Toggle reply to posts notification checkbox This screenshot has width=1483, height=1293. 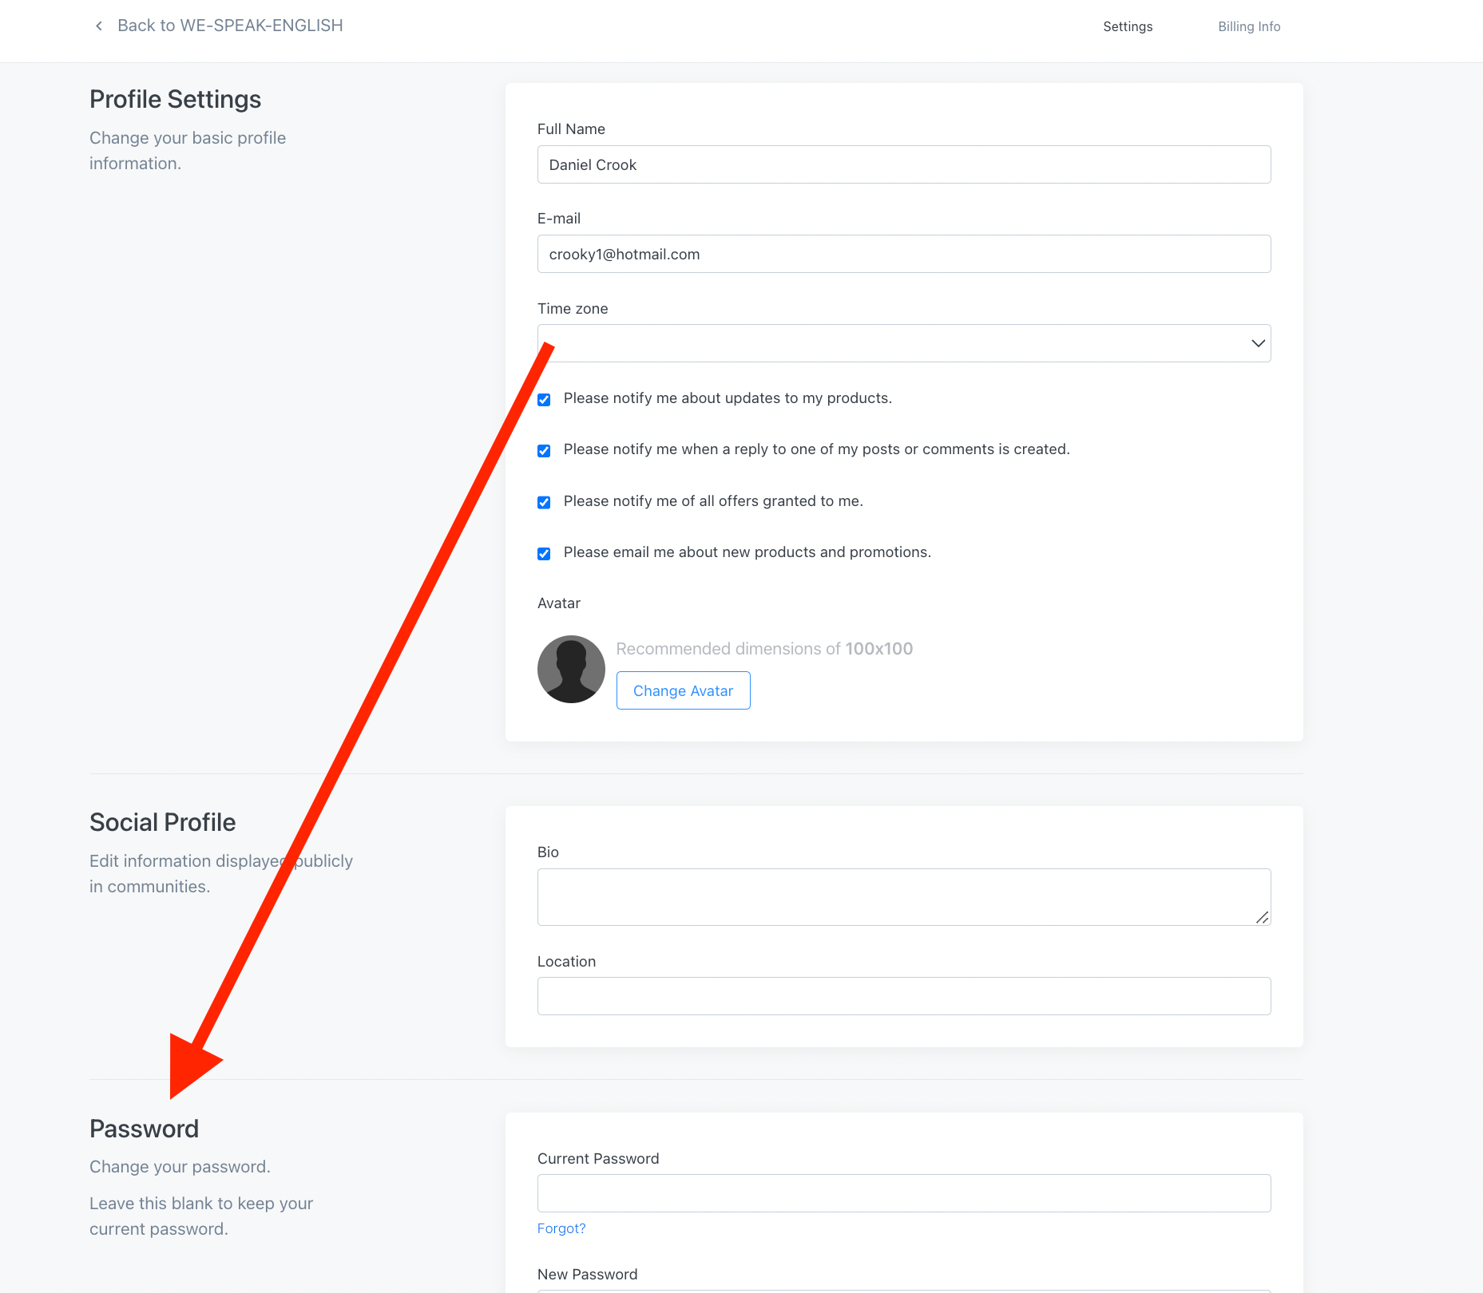pos(544,450)
